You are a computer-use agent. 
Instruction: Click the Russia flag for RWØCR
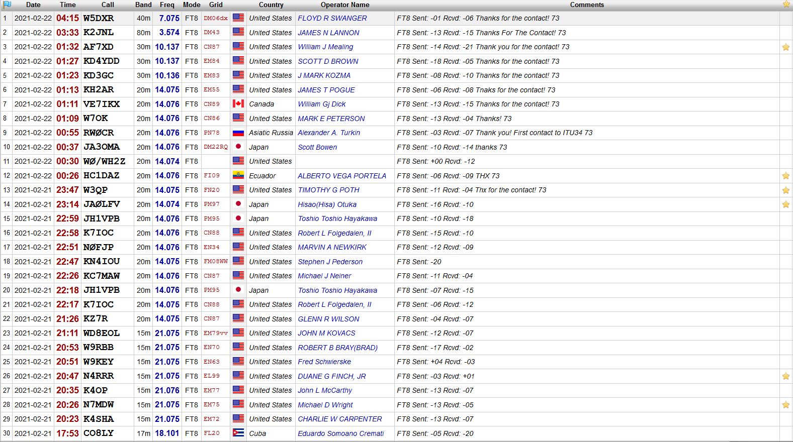click(x=238, y=133)
